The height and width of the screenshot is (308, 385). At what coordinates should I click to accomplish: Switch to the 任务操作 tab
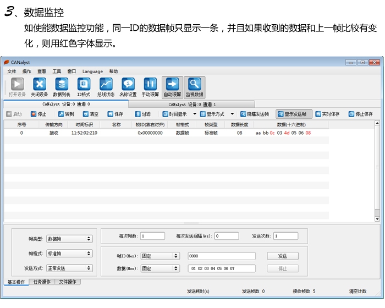[x=42, y=282]
